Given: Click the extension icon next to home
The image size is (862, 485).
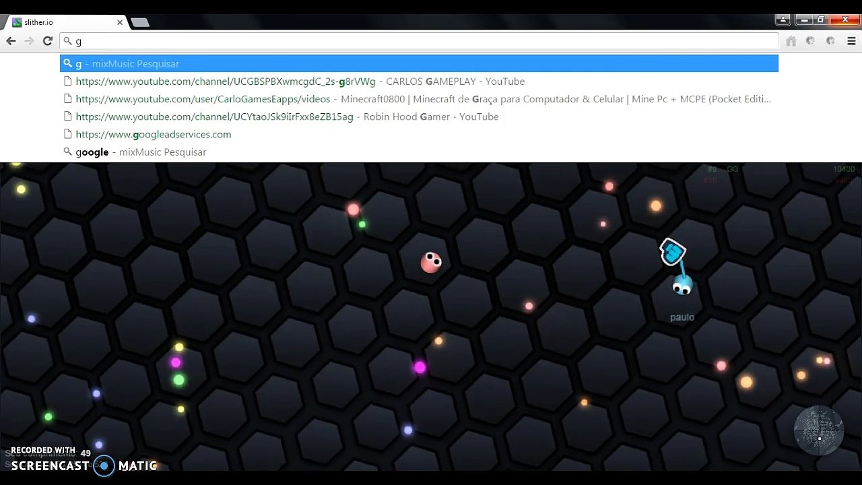Looking at the screenshot, I should coord(811,41).
